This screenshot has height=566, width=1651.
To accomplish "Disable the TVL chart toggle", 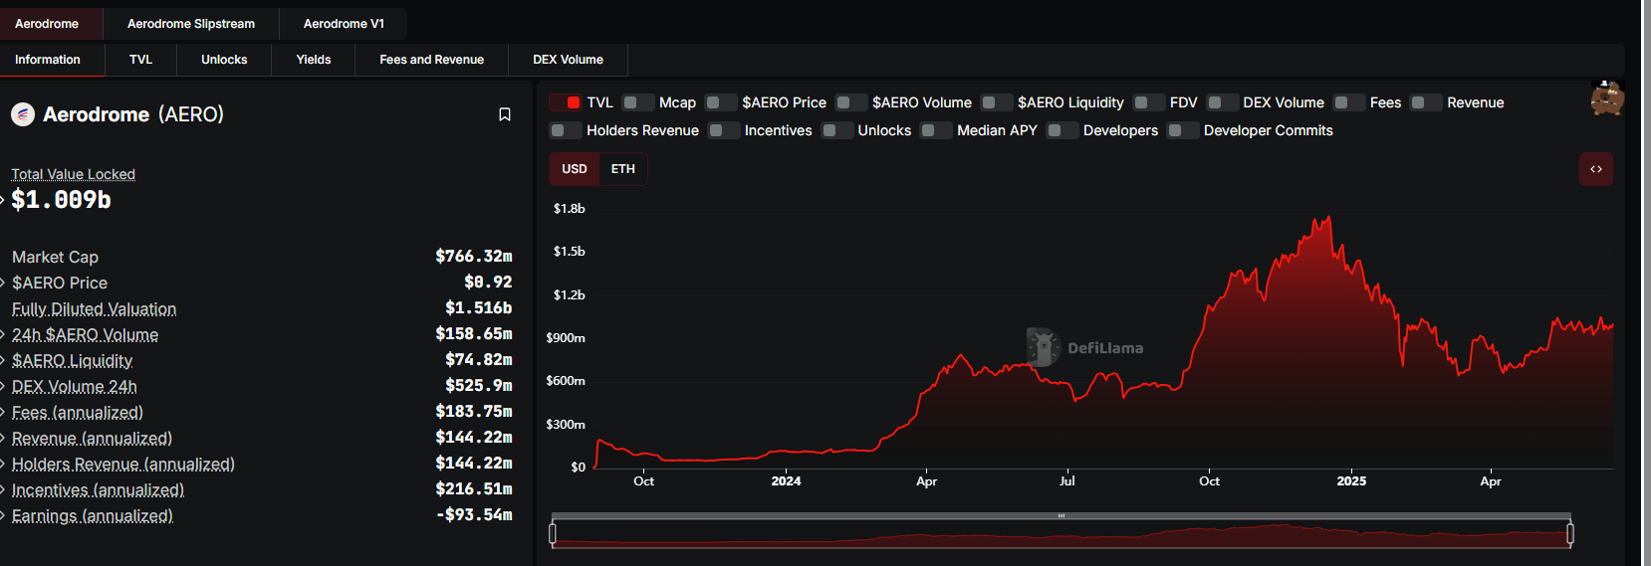I will point(567,102).
